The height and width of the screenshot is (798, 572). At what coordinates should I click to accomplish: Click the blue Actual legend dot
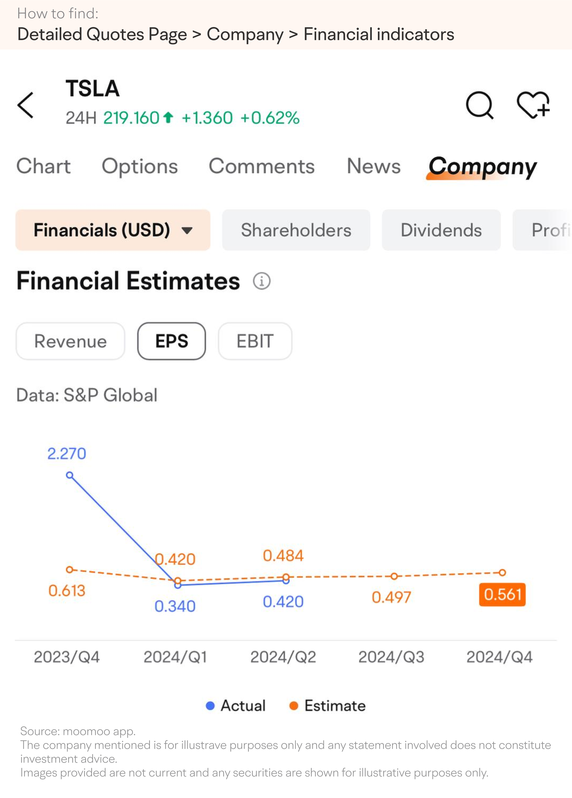(210, 705)
